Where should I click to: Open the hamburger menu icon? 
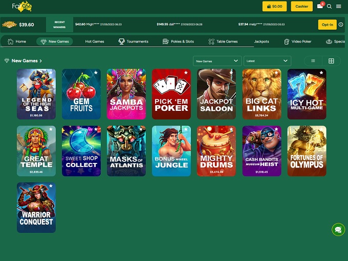339,7
